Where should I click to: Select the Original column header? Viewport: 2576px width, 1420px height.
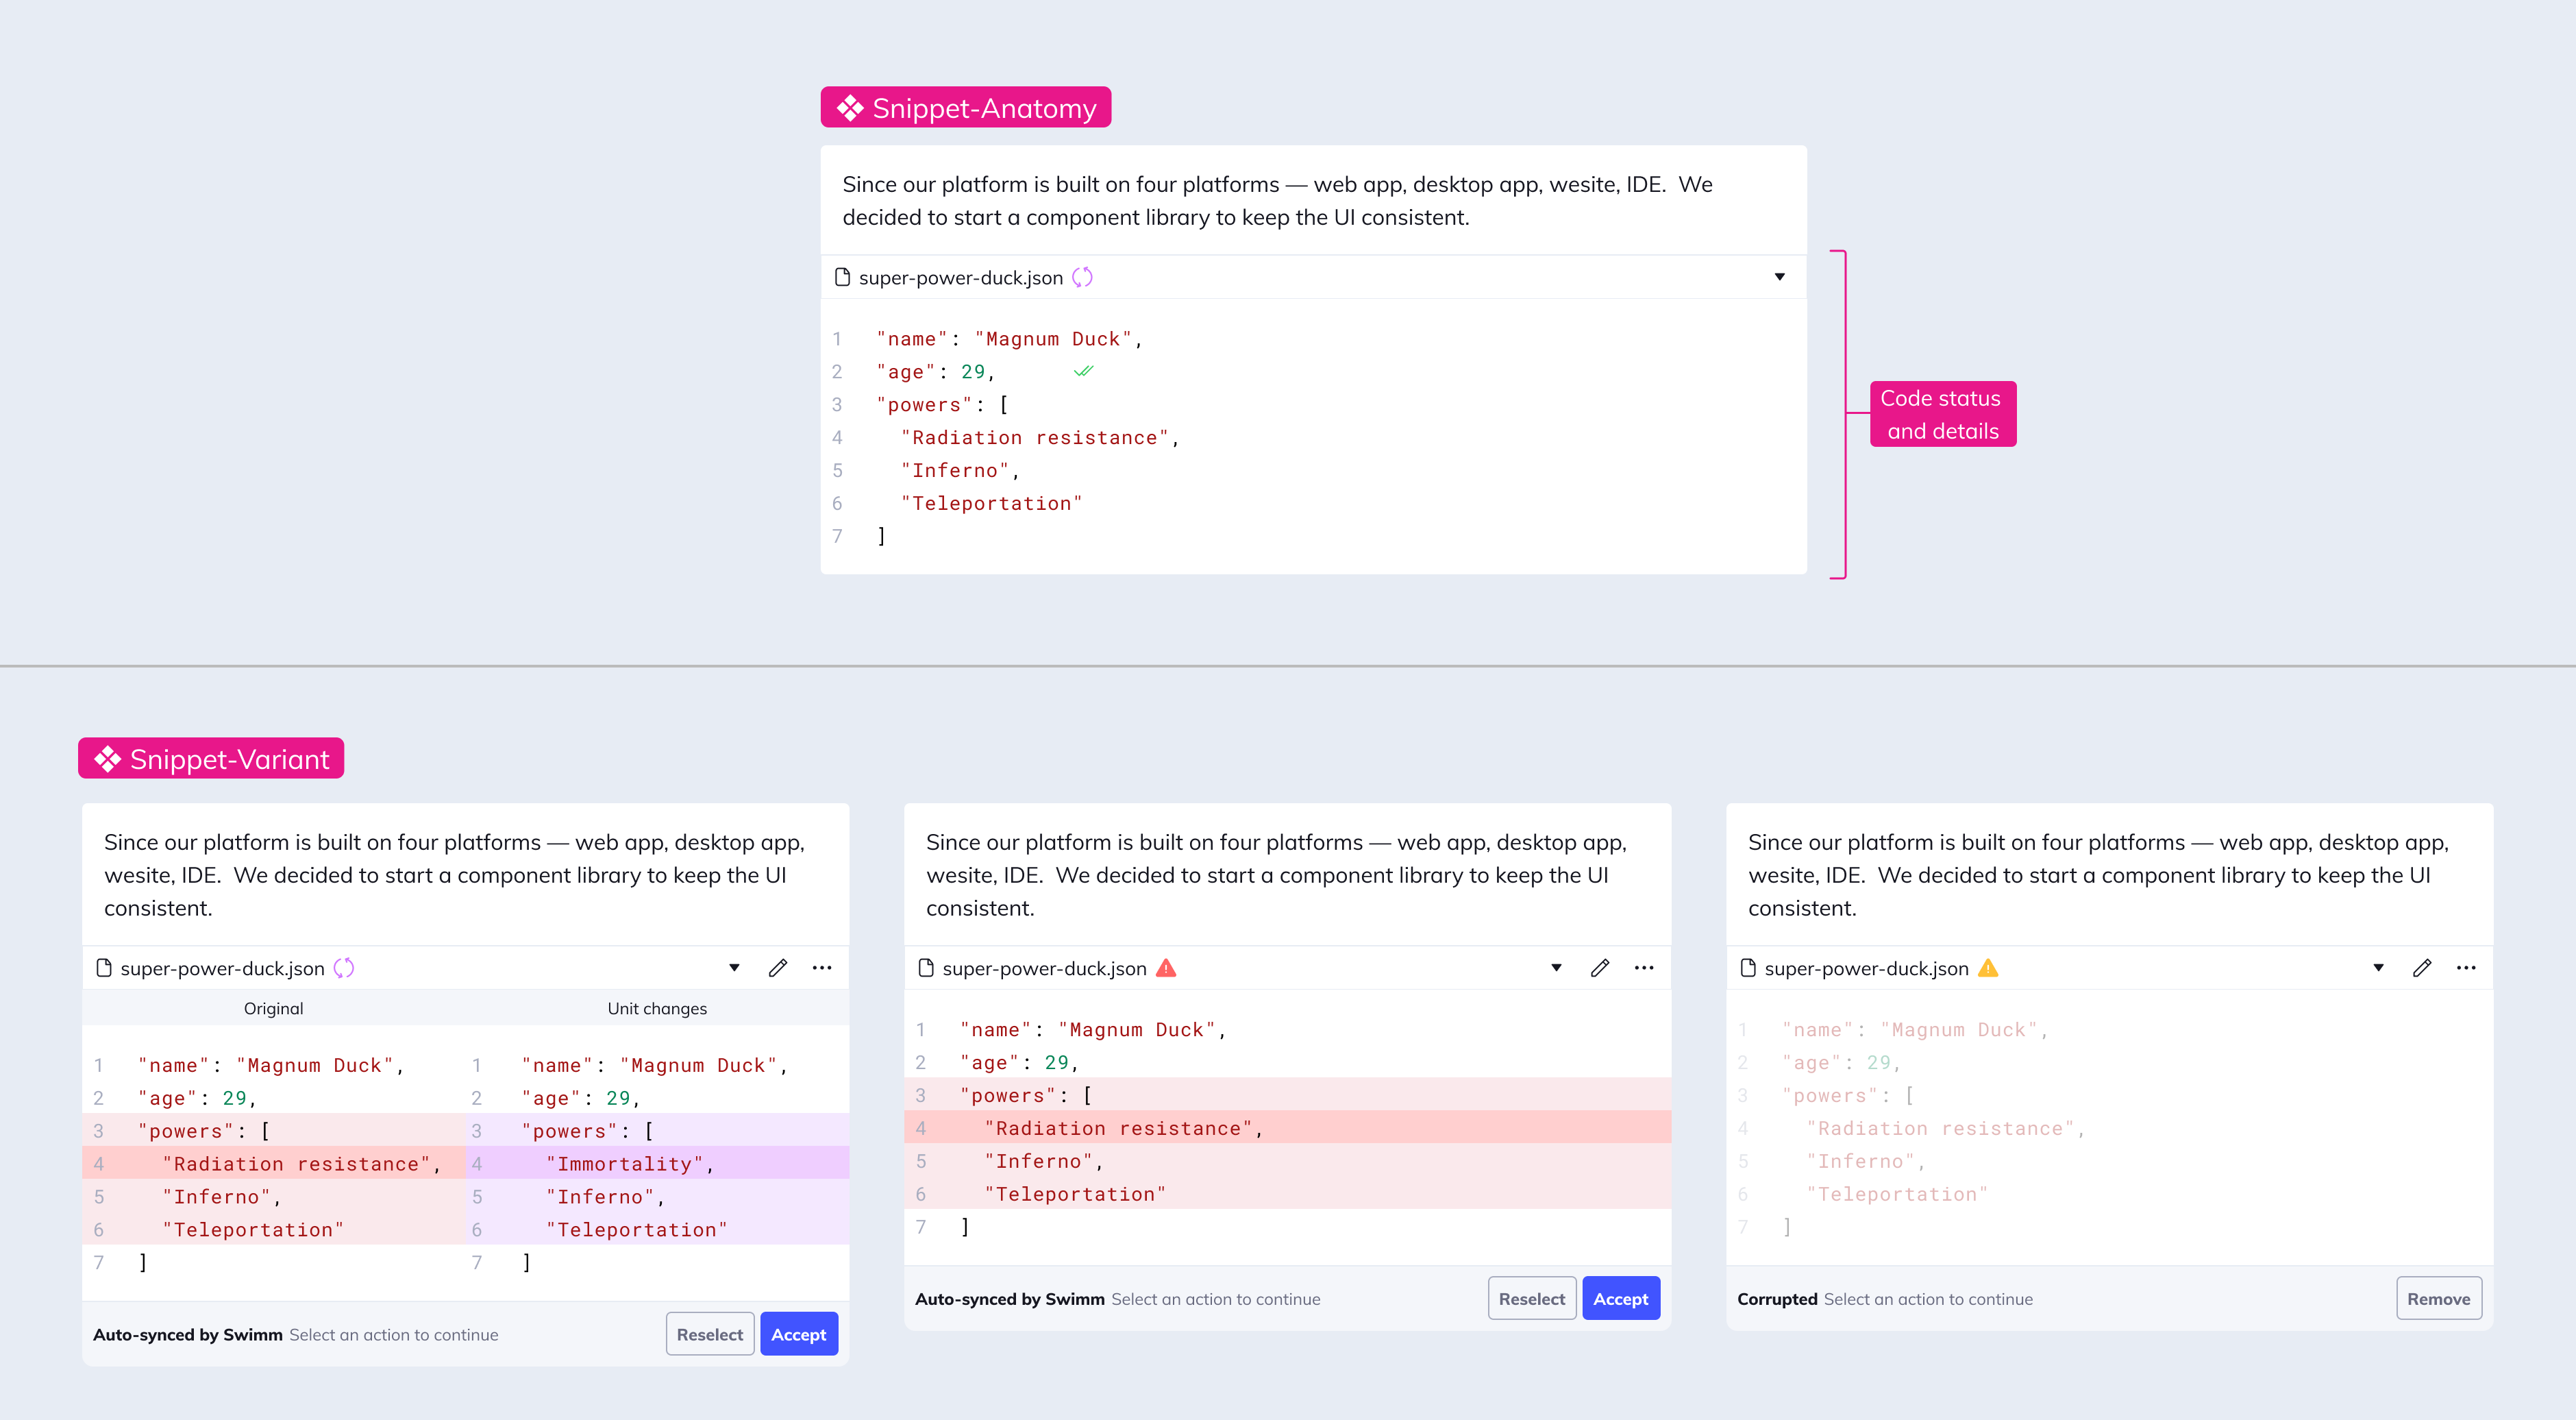(273, 1008)
